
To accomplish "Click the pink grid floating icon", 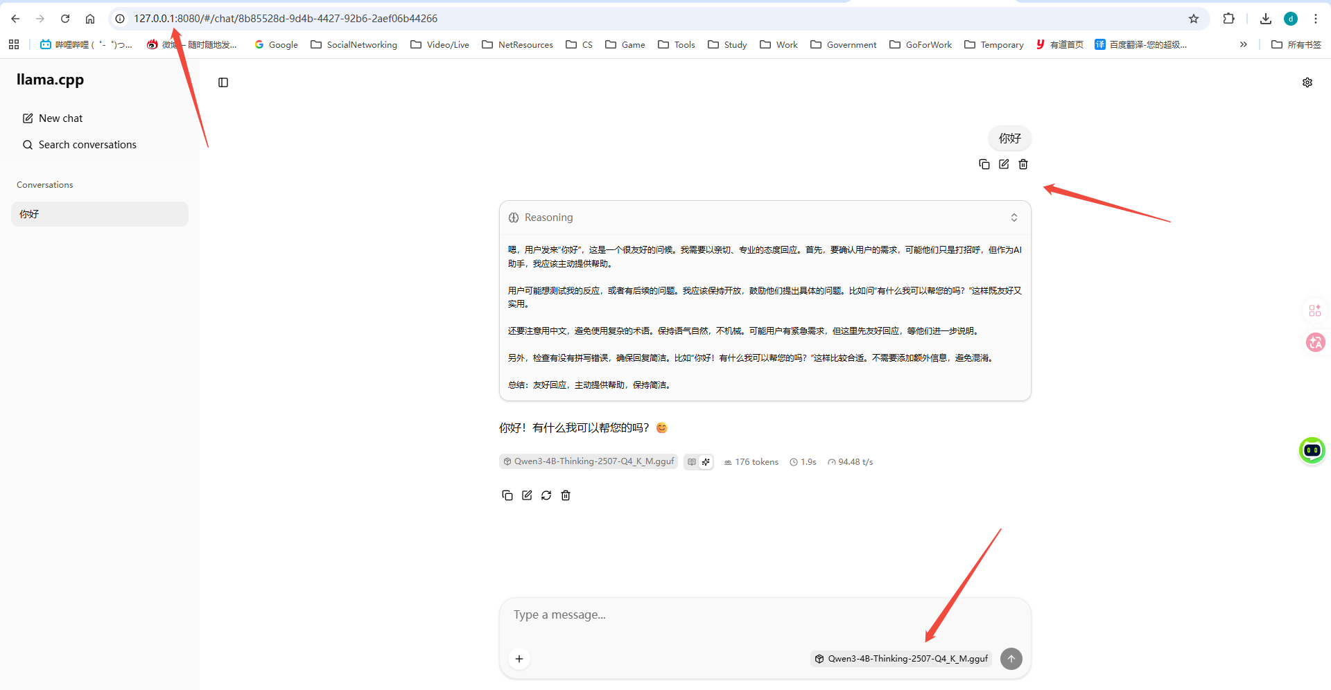I will (1315, 310).
